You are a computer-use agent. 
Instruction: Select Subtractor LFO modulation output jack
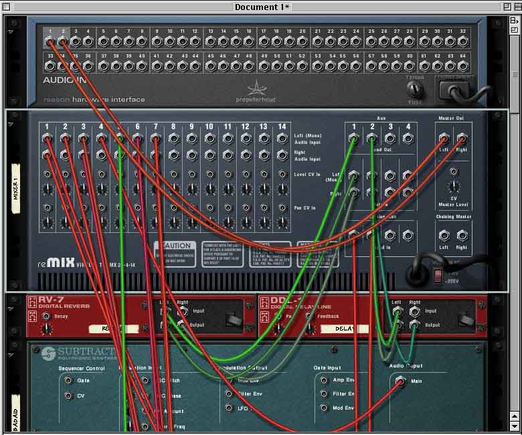click(229, 408)
